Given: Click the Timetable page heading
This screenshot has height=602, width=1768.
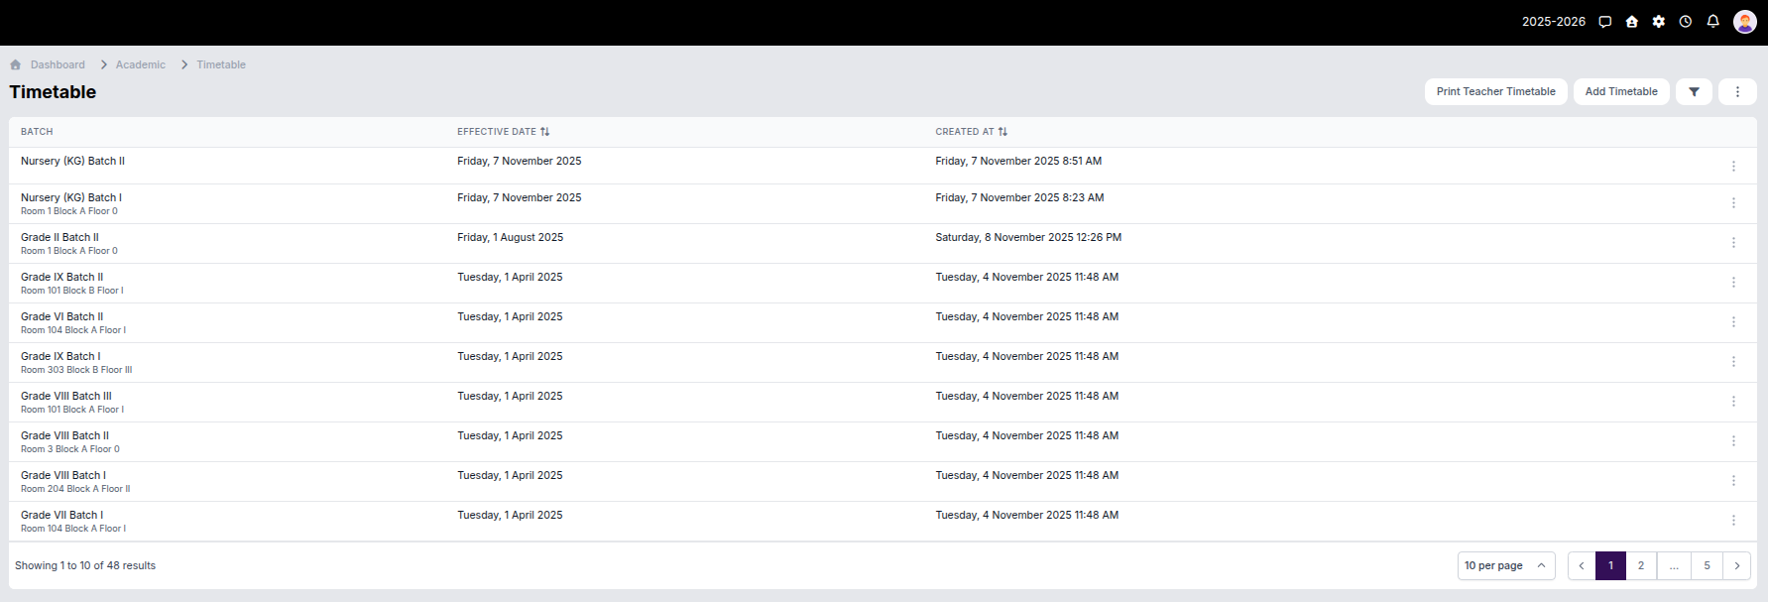Looking at the screenshot, I should click(53, 92).
